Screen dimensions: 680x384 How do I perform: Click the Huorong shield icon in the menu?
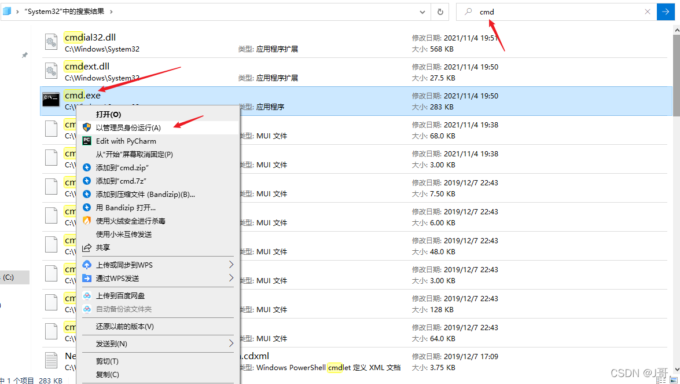pyautogui.click(x=87, y=221)
